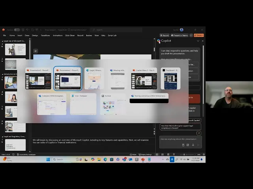Open the Animations ribbon tab
The image size is (253, 189).
click(x=58, y=35)
